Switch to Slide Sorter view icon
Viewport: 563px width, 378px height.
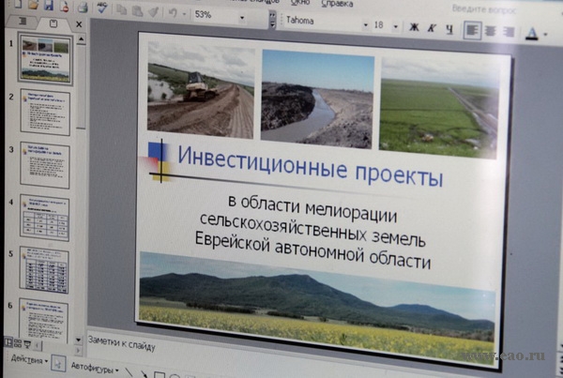(x=16, y=342)
